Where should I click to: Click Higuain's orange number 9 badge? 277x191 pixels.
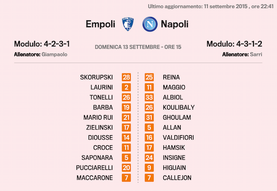(149, 168)
